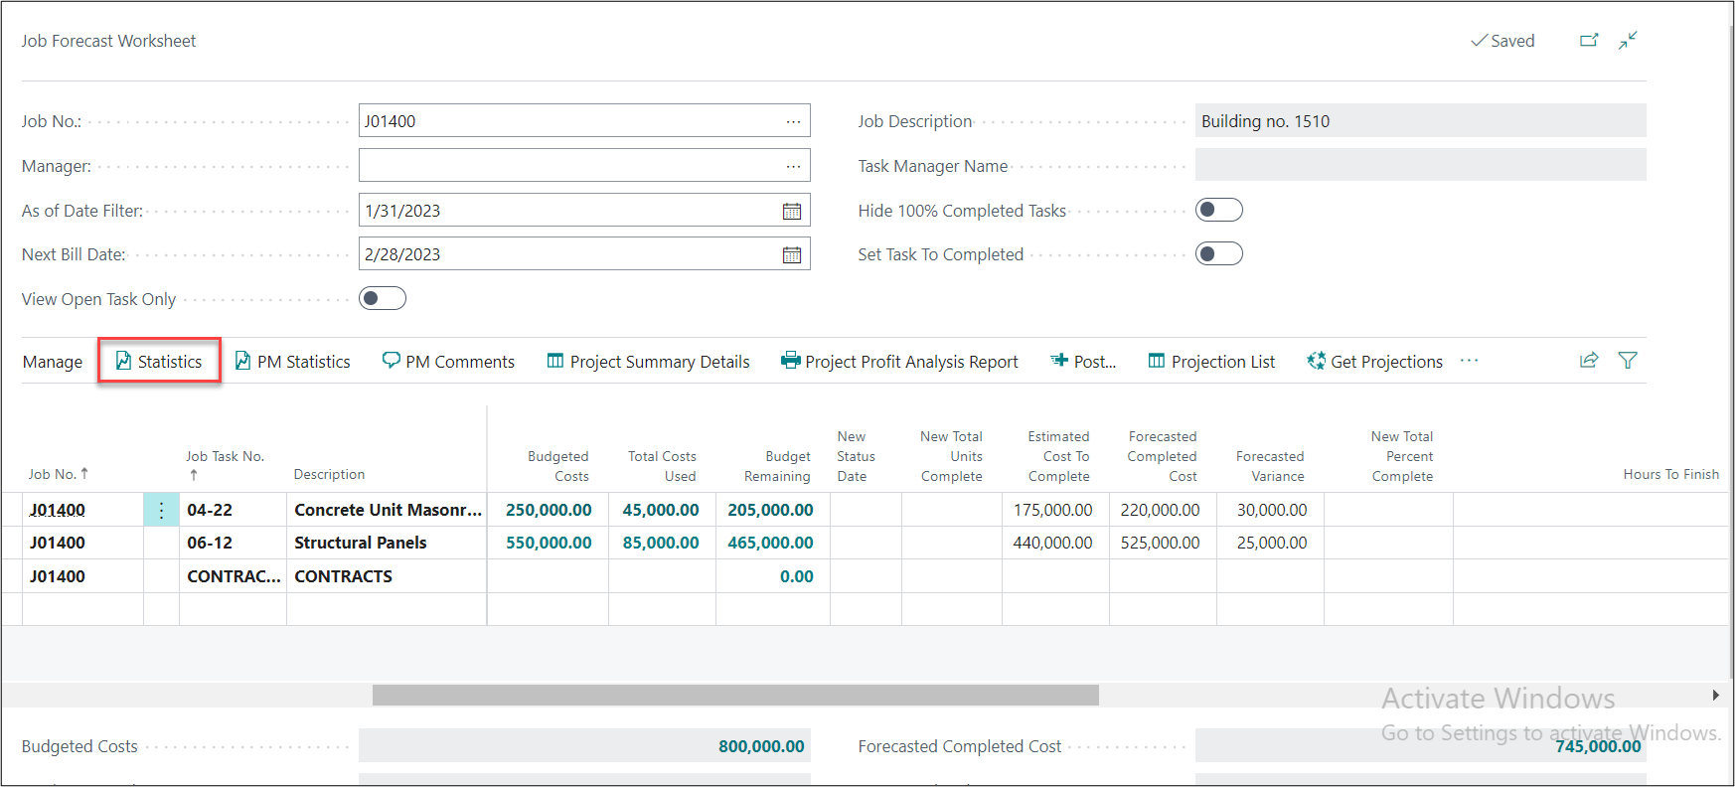Open the filter pane funnel icon
This screenshot has width=1735, height=787.
click(1628, 361)
